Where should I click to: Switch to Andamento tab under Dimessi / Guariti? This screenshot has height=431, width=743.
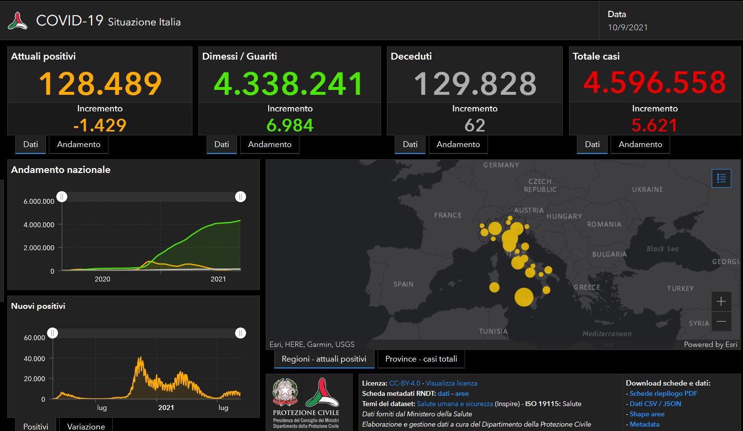(x=270, y=145)
